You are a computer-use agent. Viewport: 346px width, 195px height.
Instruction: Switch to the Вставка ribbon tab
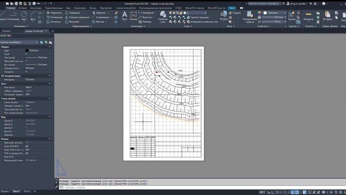23,8
